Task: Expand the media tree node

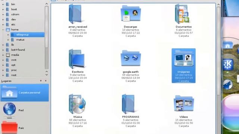Action: [x=3, y=55]
